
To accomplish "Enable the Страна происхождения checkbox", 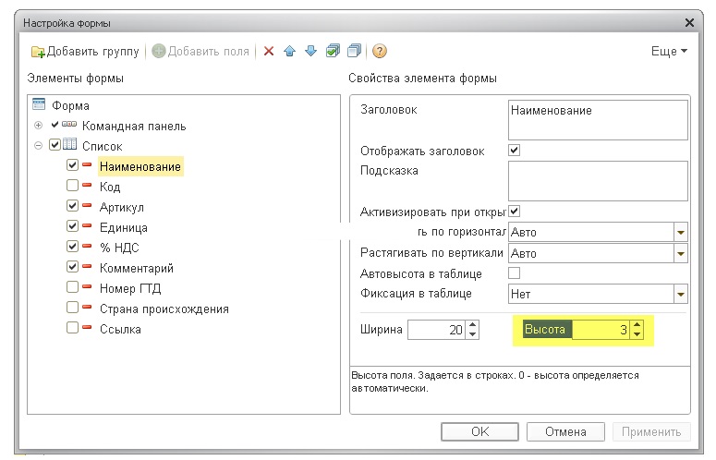I will click(x=73, y=307).
